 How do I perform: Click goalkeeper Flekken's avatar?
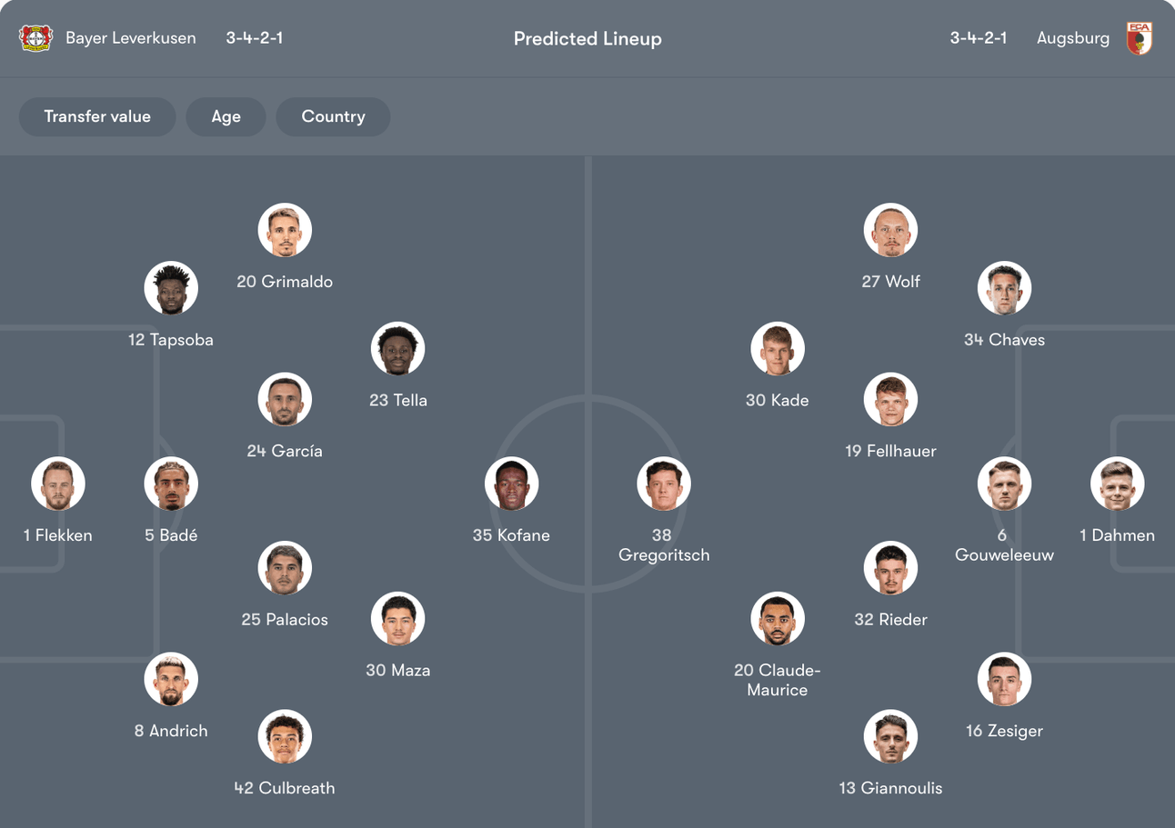pyautogui.click(x=58, y=484)
